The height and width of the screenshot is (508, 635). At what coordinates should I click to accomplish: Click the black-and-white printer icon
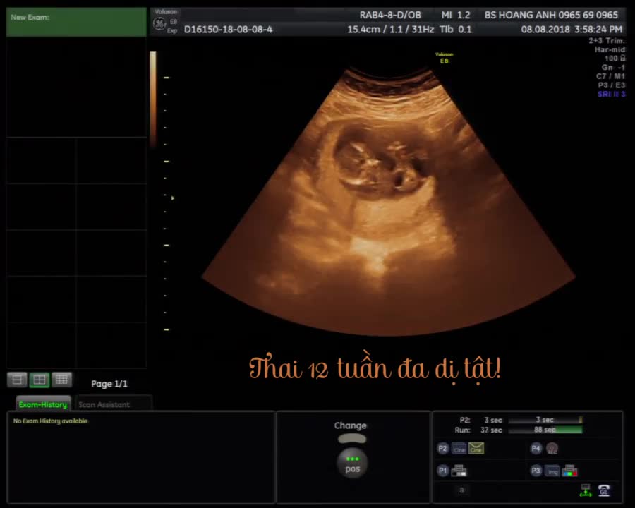click(x=459, y=471)
